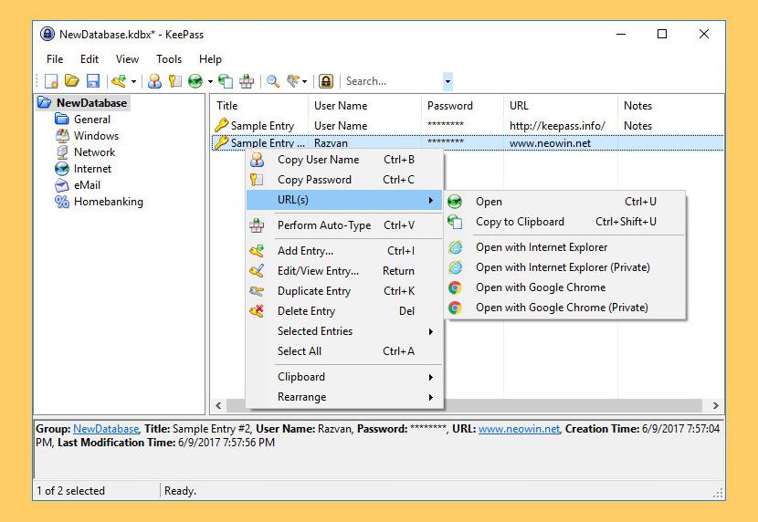Viewport: 758px width, 522px height.
Task: Click the Title column header
Action: point(259,105)
